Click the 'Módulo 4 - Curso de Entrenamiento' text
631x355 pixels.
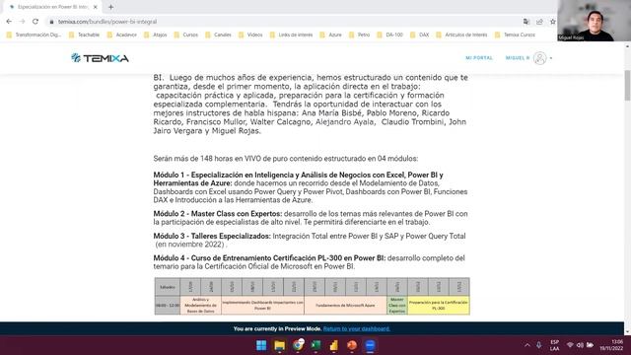pos(269,258)
